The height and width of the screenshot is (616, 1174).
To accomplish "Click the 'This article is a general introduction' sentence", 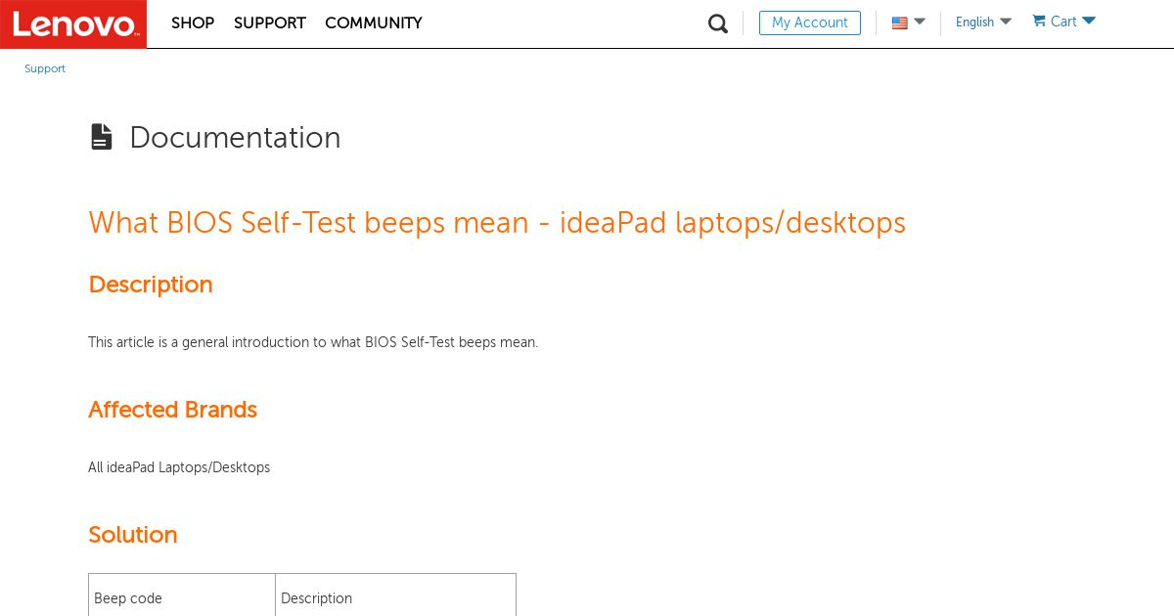I will 313,342.
